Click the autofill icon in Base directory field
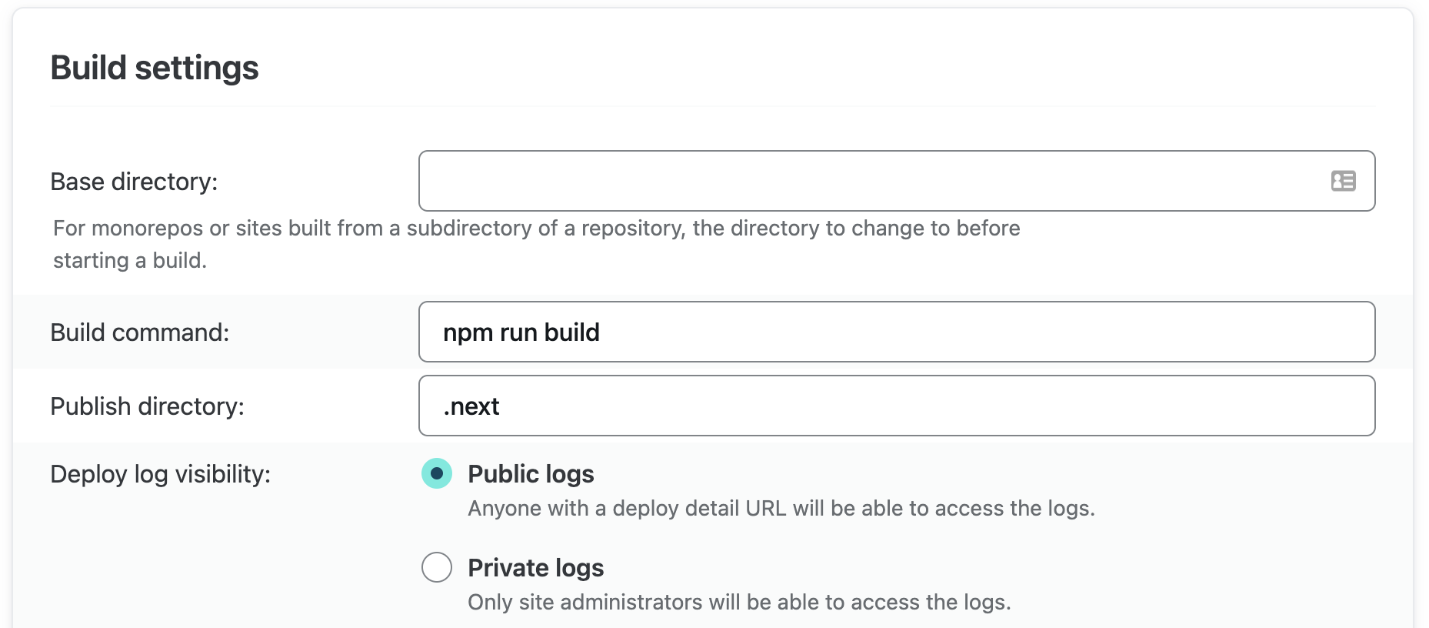 tap(1343, 181)
